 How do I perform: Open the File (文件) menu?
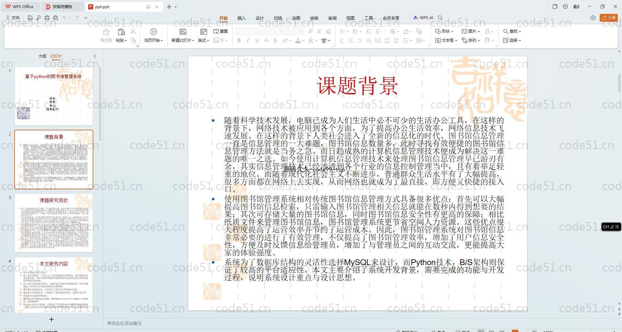click(x=13, y=18)
